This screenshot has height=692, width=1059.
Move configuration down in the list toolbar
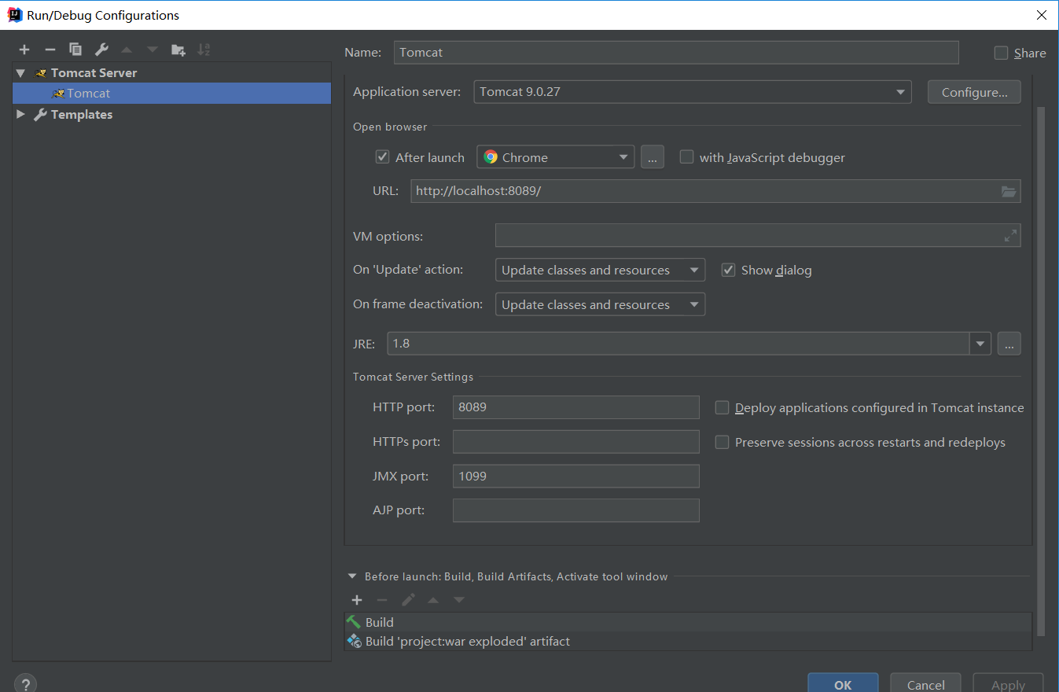[x=153, y=50]
